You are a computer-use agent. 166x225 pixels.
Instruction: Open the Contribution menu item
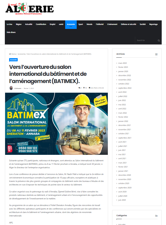pyautogui.click(x=41, y=24)
